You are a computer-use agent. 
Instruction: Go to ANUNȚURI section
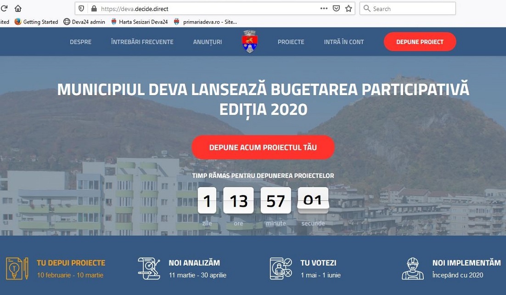[208, 42]
